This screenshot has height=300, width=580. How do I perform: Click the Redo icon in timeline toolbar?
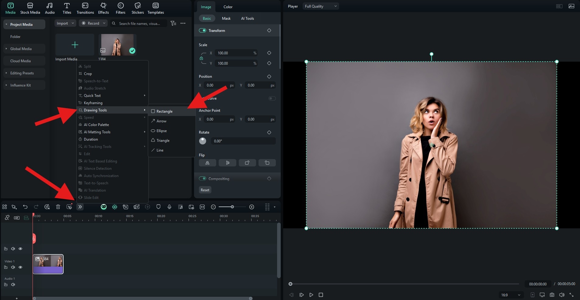coord(36,207)
